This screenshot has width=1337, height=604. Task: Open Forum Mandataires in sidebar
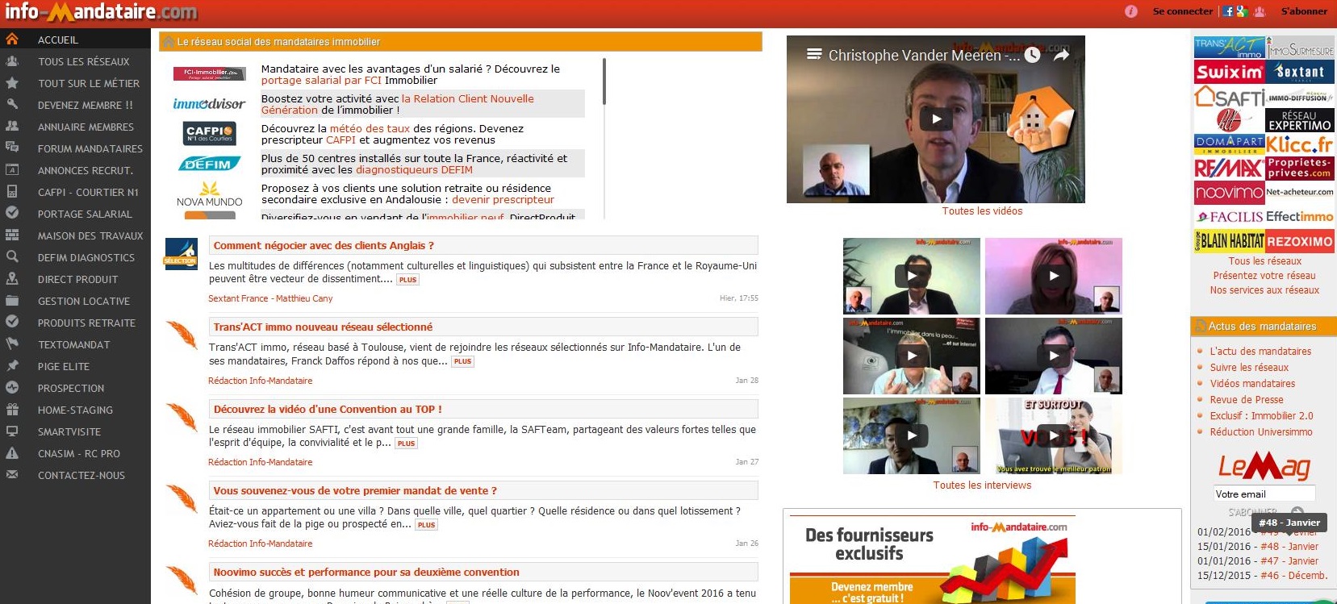point(90,148)
